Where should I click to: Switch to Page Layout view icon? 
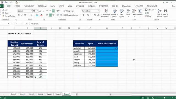(148, 98)
